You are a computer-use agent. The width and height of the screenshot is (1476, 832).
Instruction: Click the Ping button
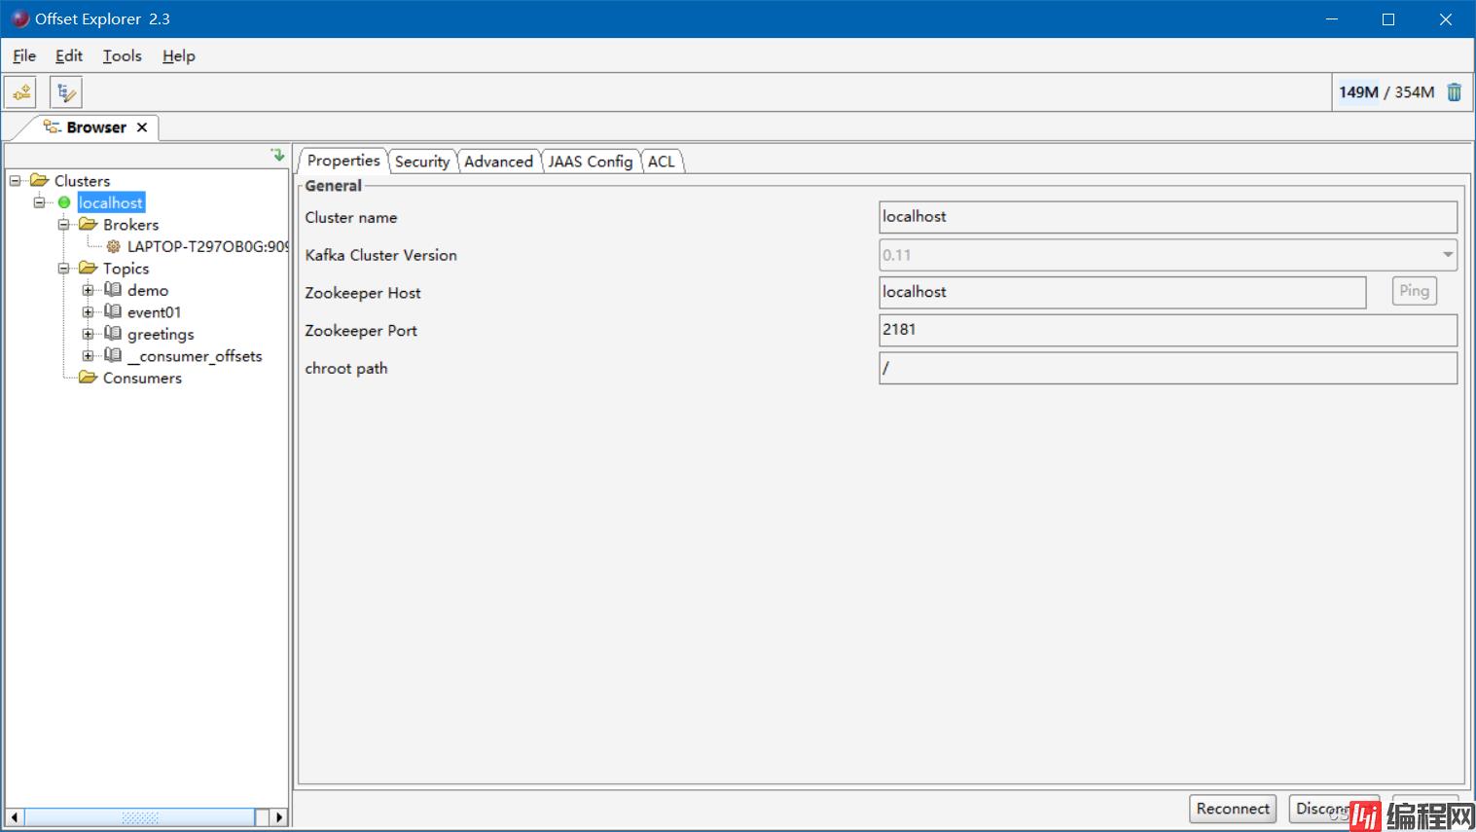coord(1414,291)
